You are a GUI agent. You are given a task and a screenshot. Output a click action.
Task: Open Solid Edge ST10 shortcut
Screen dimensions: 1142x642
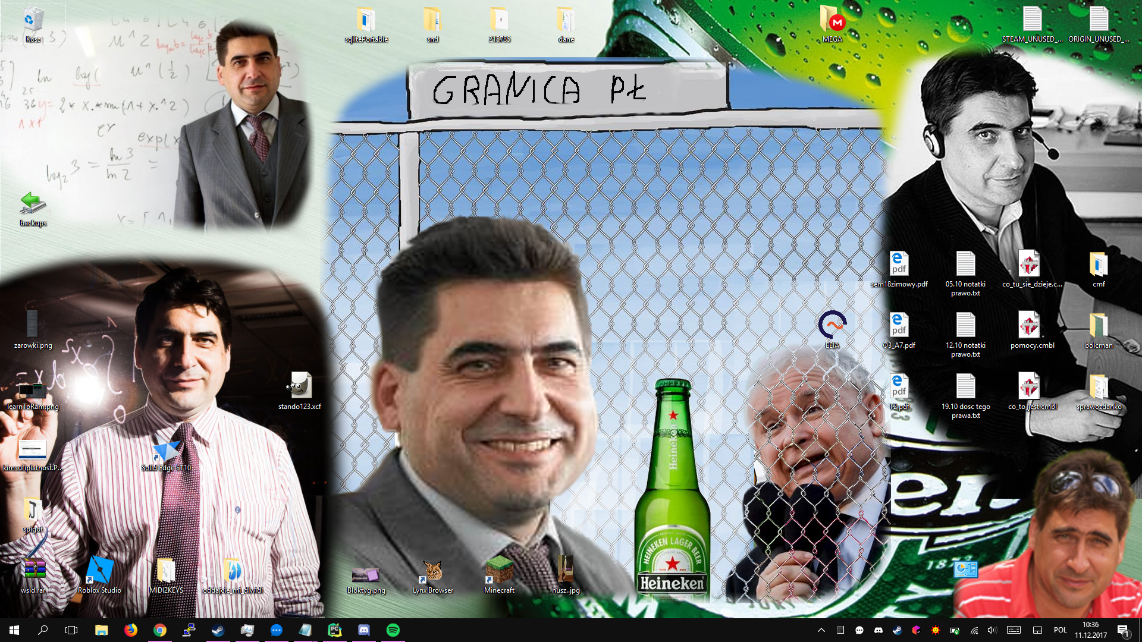[166, 452]
